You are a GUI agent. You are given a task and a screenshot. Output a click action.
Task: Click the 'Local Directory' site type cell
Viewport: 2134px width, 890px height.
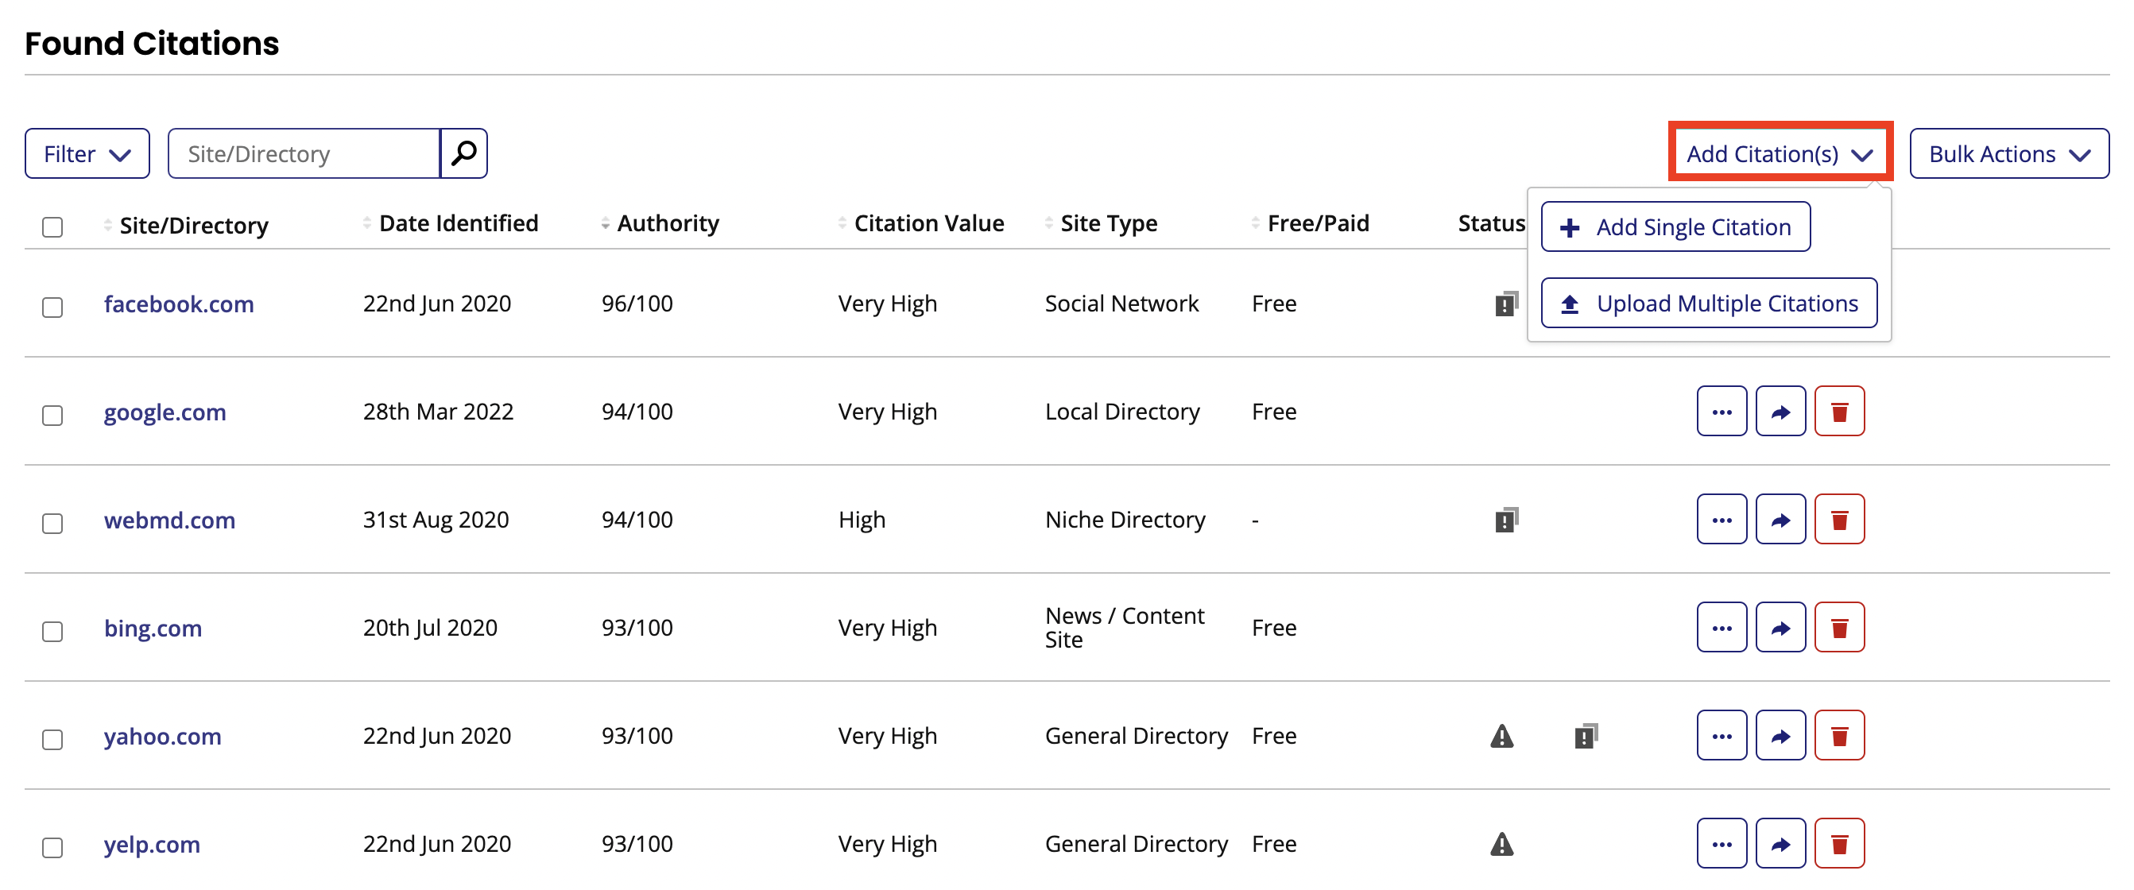click(1122, 412)
